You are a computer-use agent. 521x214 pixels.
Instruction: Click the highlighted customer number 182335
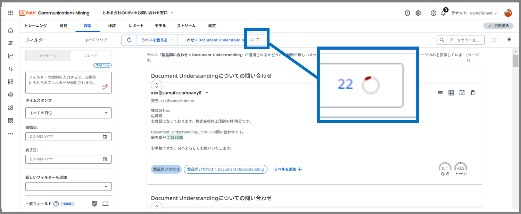(x=175, y=138)
